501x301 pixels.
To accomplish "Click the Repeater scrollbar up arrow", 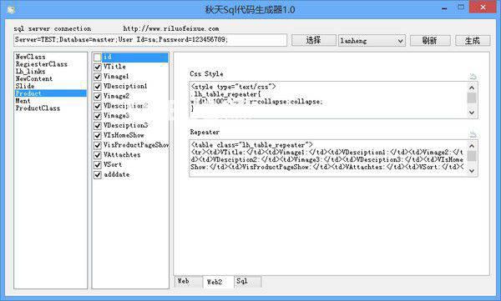I will 472,146.
